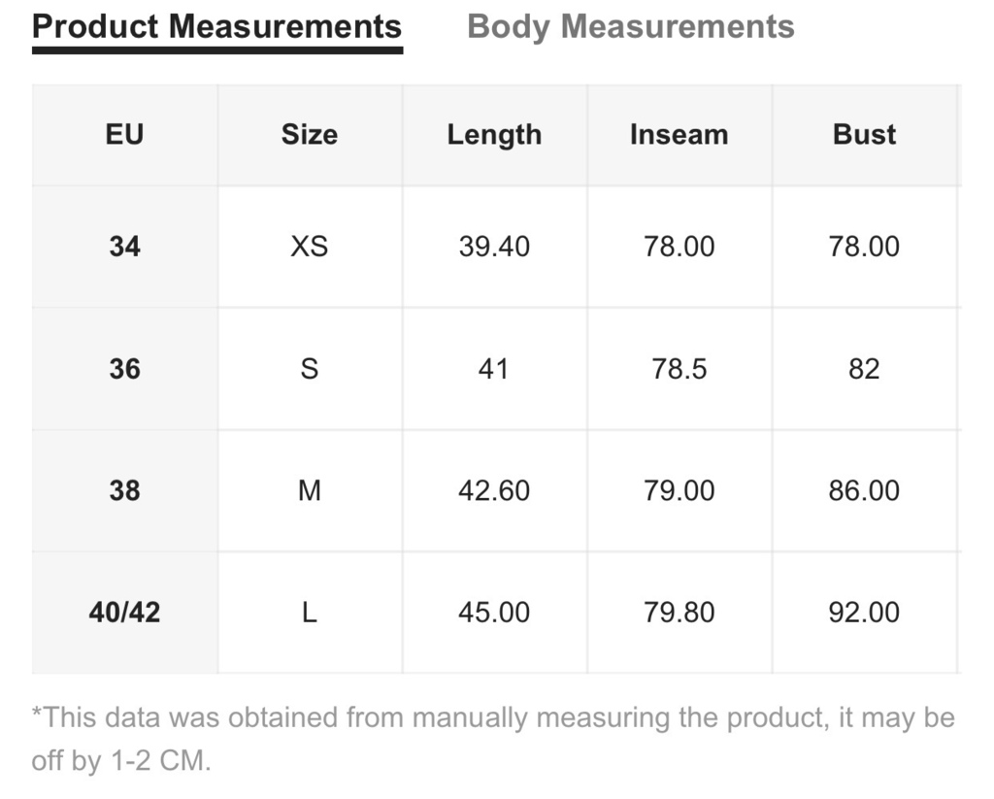The image size is (994, 799).
Task: Click the Length column header
Action: pyautogui.click(x=494, y=134)
